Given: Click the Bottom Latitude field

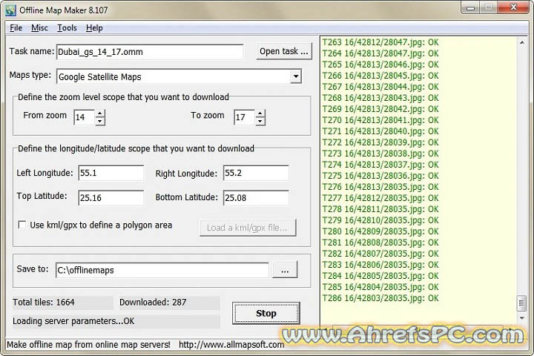Looking at the screenshot, I should 256,198.
